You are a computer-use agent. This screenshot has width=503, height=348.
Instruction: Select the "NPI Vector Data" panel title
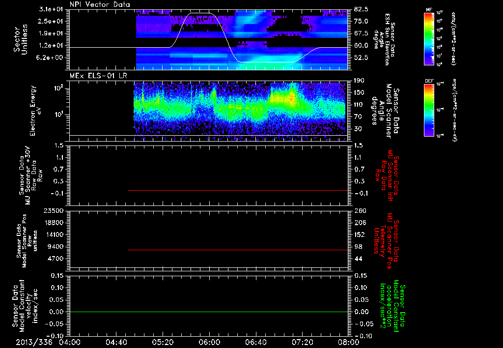click(100, 4)
